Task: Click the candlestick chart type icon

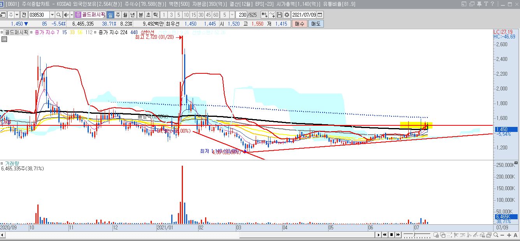Action: (x=264, y=15)
